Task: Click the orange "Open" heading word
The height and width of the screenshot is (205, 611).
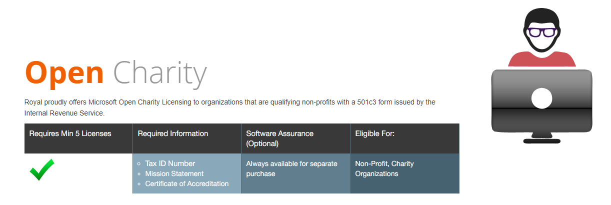Action: (x=64, y=73)
